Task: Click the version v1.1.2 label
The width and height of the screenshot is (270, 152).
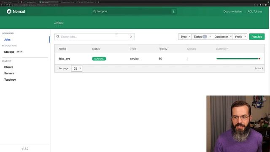Action: [x=25, y=149]
